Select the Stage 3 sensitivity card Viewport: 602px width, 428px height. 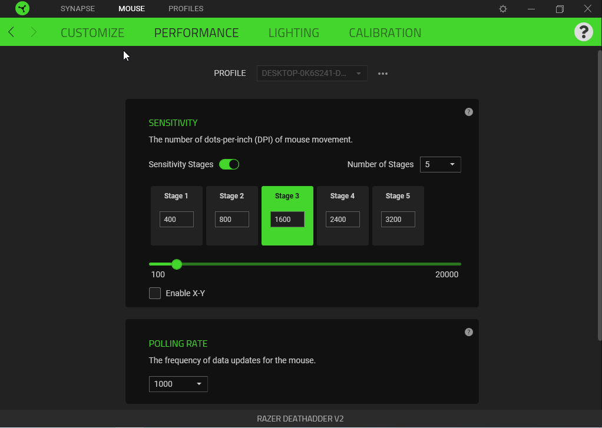(x=287, y=215)
